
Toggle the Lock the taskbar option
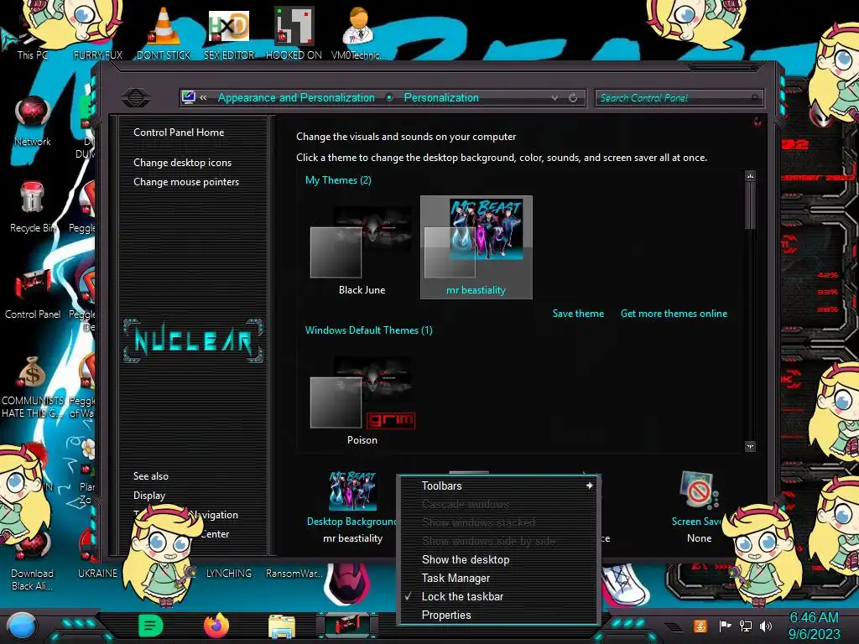[x=462, y=596]
